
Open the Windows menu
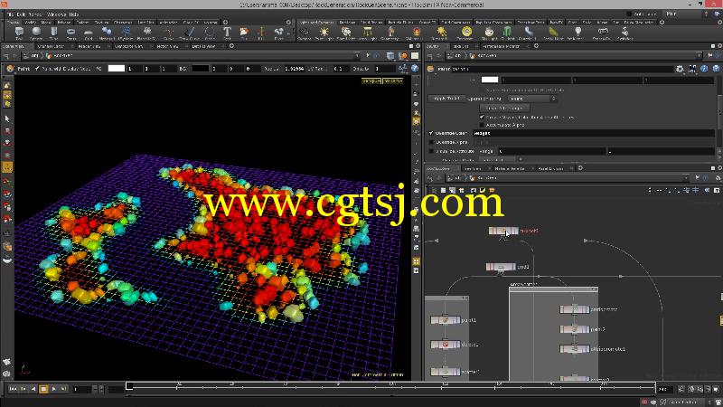57,14
